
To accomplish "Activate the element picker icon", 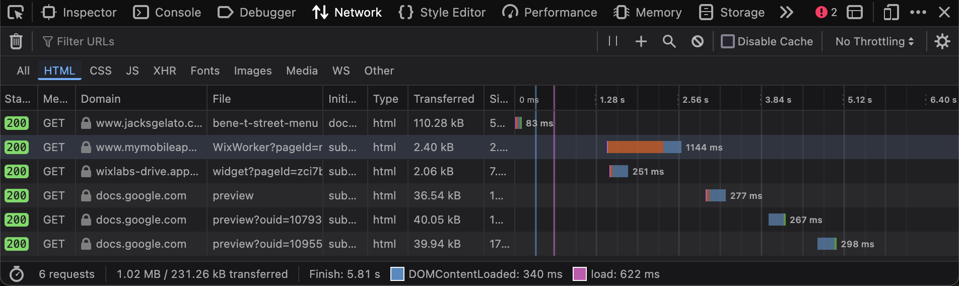I will click(x=16, y=12).
